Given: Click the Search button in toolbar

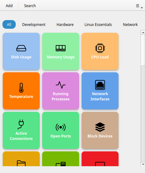Looking at the screenshot, I should [30, 6].
